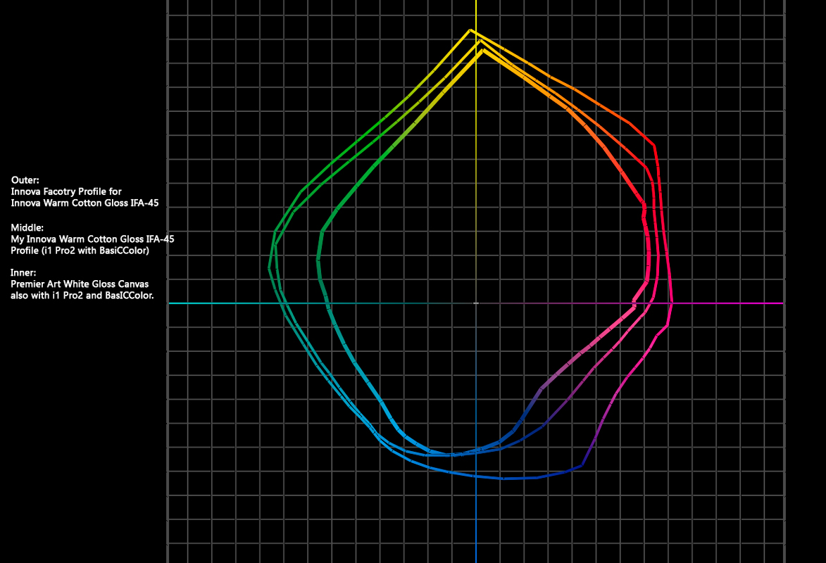Select the "My Innova Warm Cotton Gloss IFA-45" text
Image resolution: width=826 pixels, height=563 pixels.
coord(92,239)
